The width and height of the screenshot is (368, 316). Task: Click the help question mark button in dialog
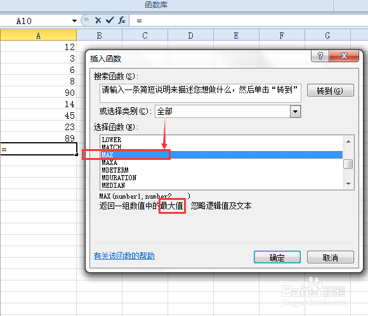pos(320,56)
